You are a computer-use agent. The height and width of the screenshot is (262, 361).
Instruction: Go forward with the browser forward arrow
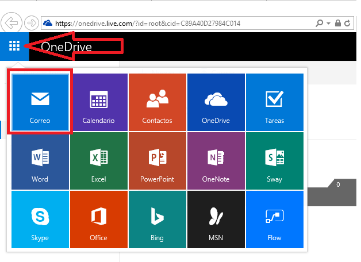click(32, 23)
